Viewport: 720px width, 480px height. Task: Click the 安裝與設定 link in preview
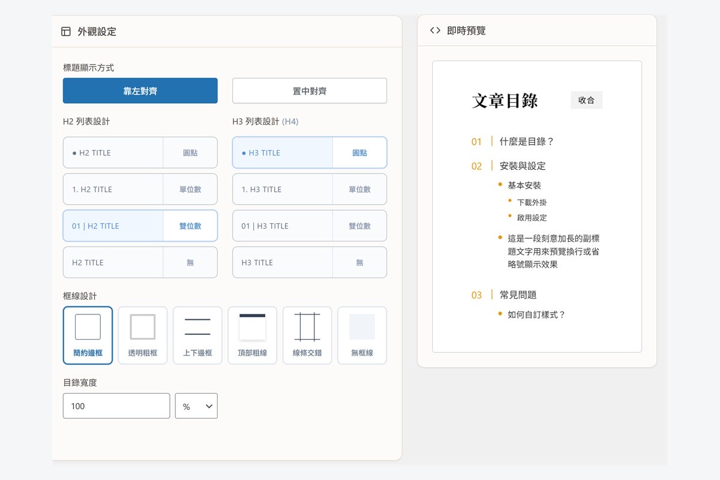tap(523, 166)
